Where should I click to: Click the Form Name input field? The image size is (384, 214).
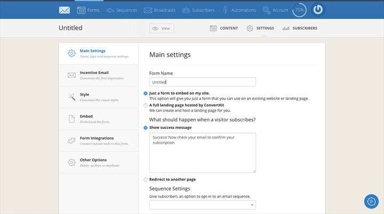pyautogui.click(x=203, y=82)
